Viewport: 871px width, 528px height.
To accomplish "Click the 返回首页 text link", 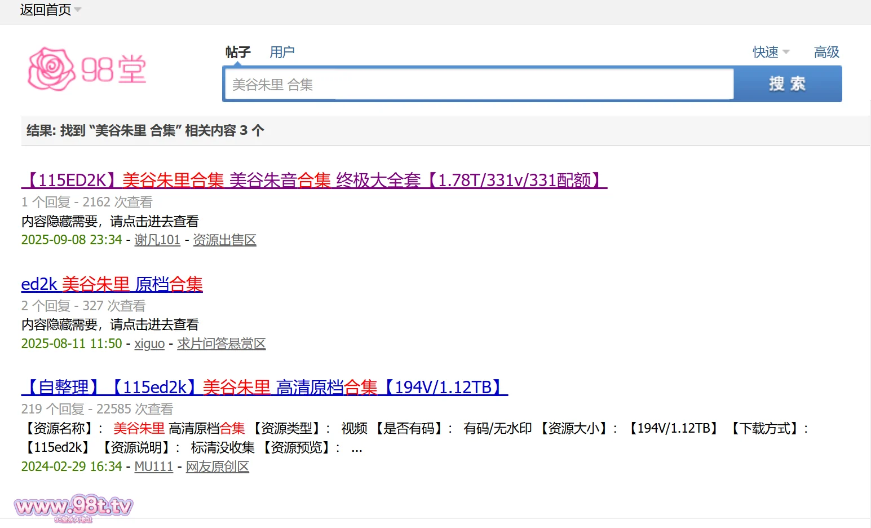I will coord(45,10).
